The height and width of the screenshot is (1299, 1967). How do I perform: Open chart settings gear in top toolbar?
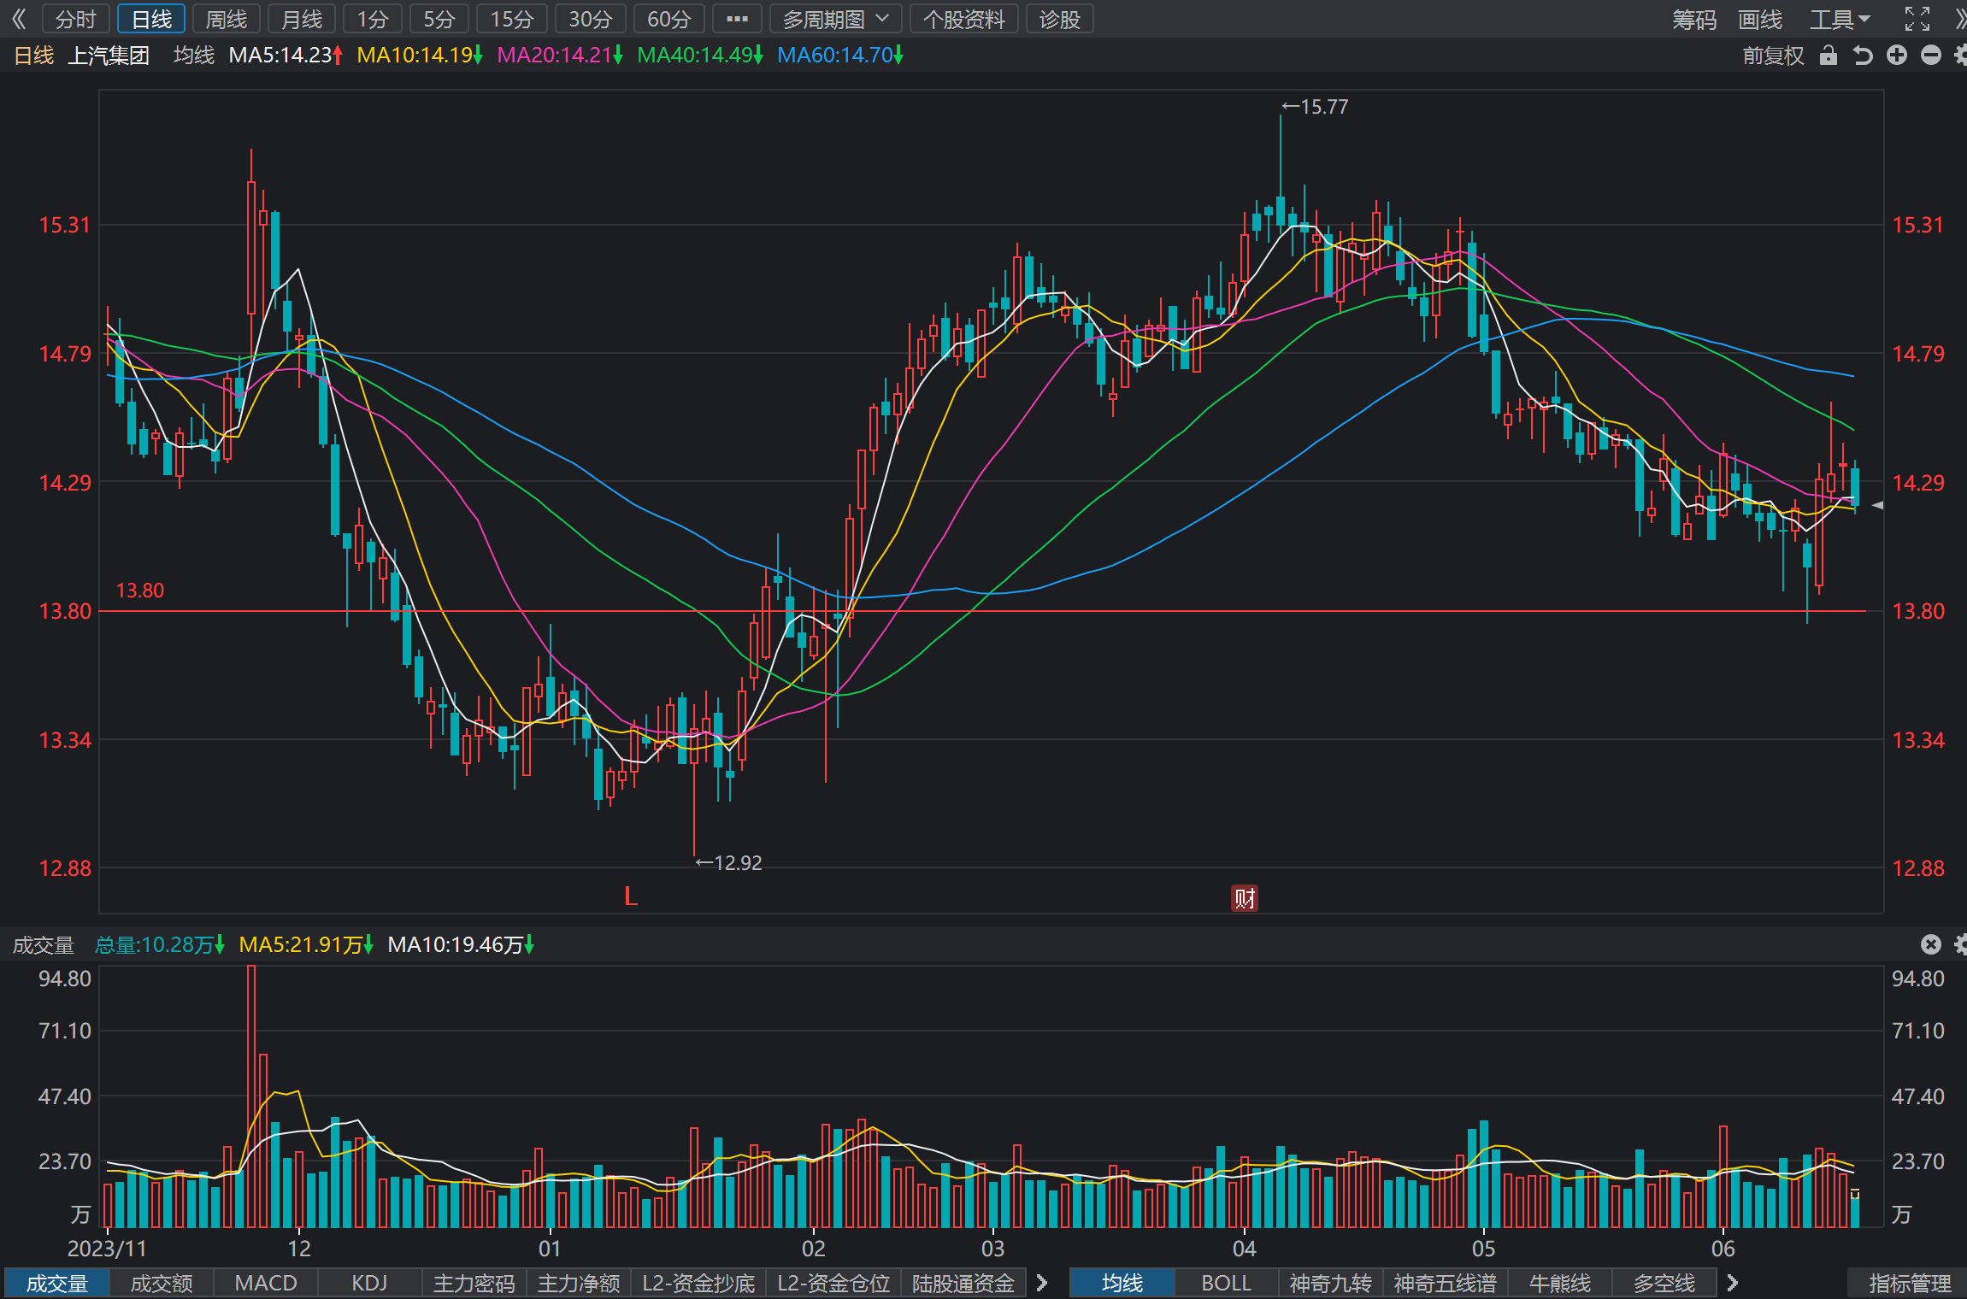pos(1960,56)
